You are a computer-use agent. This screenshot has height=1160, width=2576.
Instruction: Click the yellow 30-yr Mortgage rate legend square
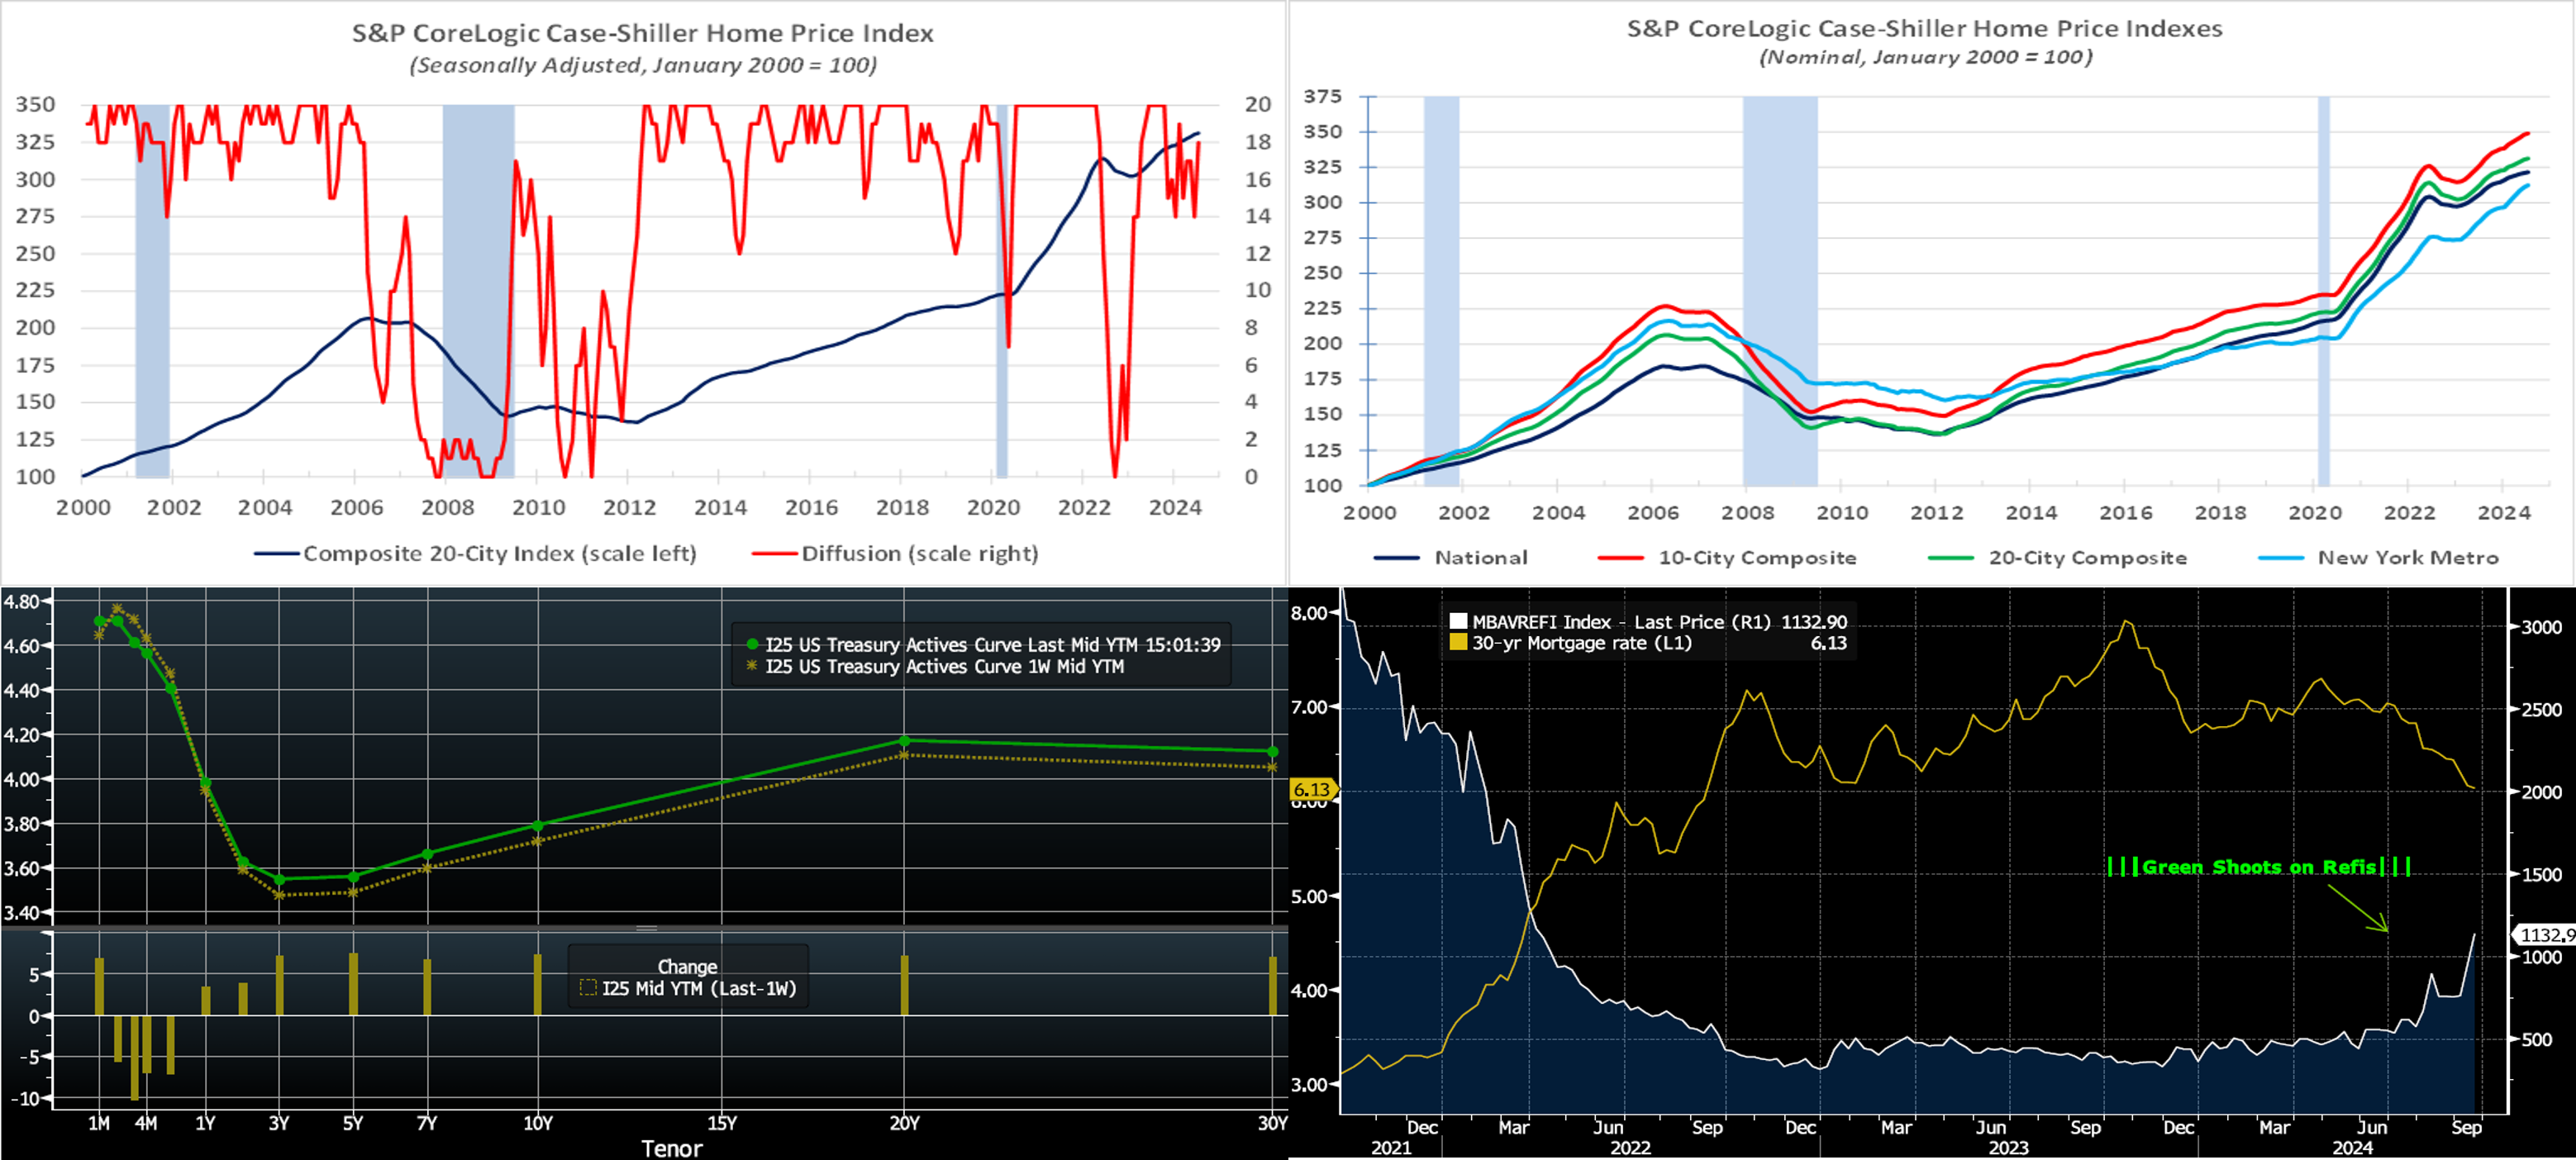[1458, 643]
